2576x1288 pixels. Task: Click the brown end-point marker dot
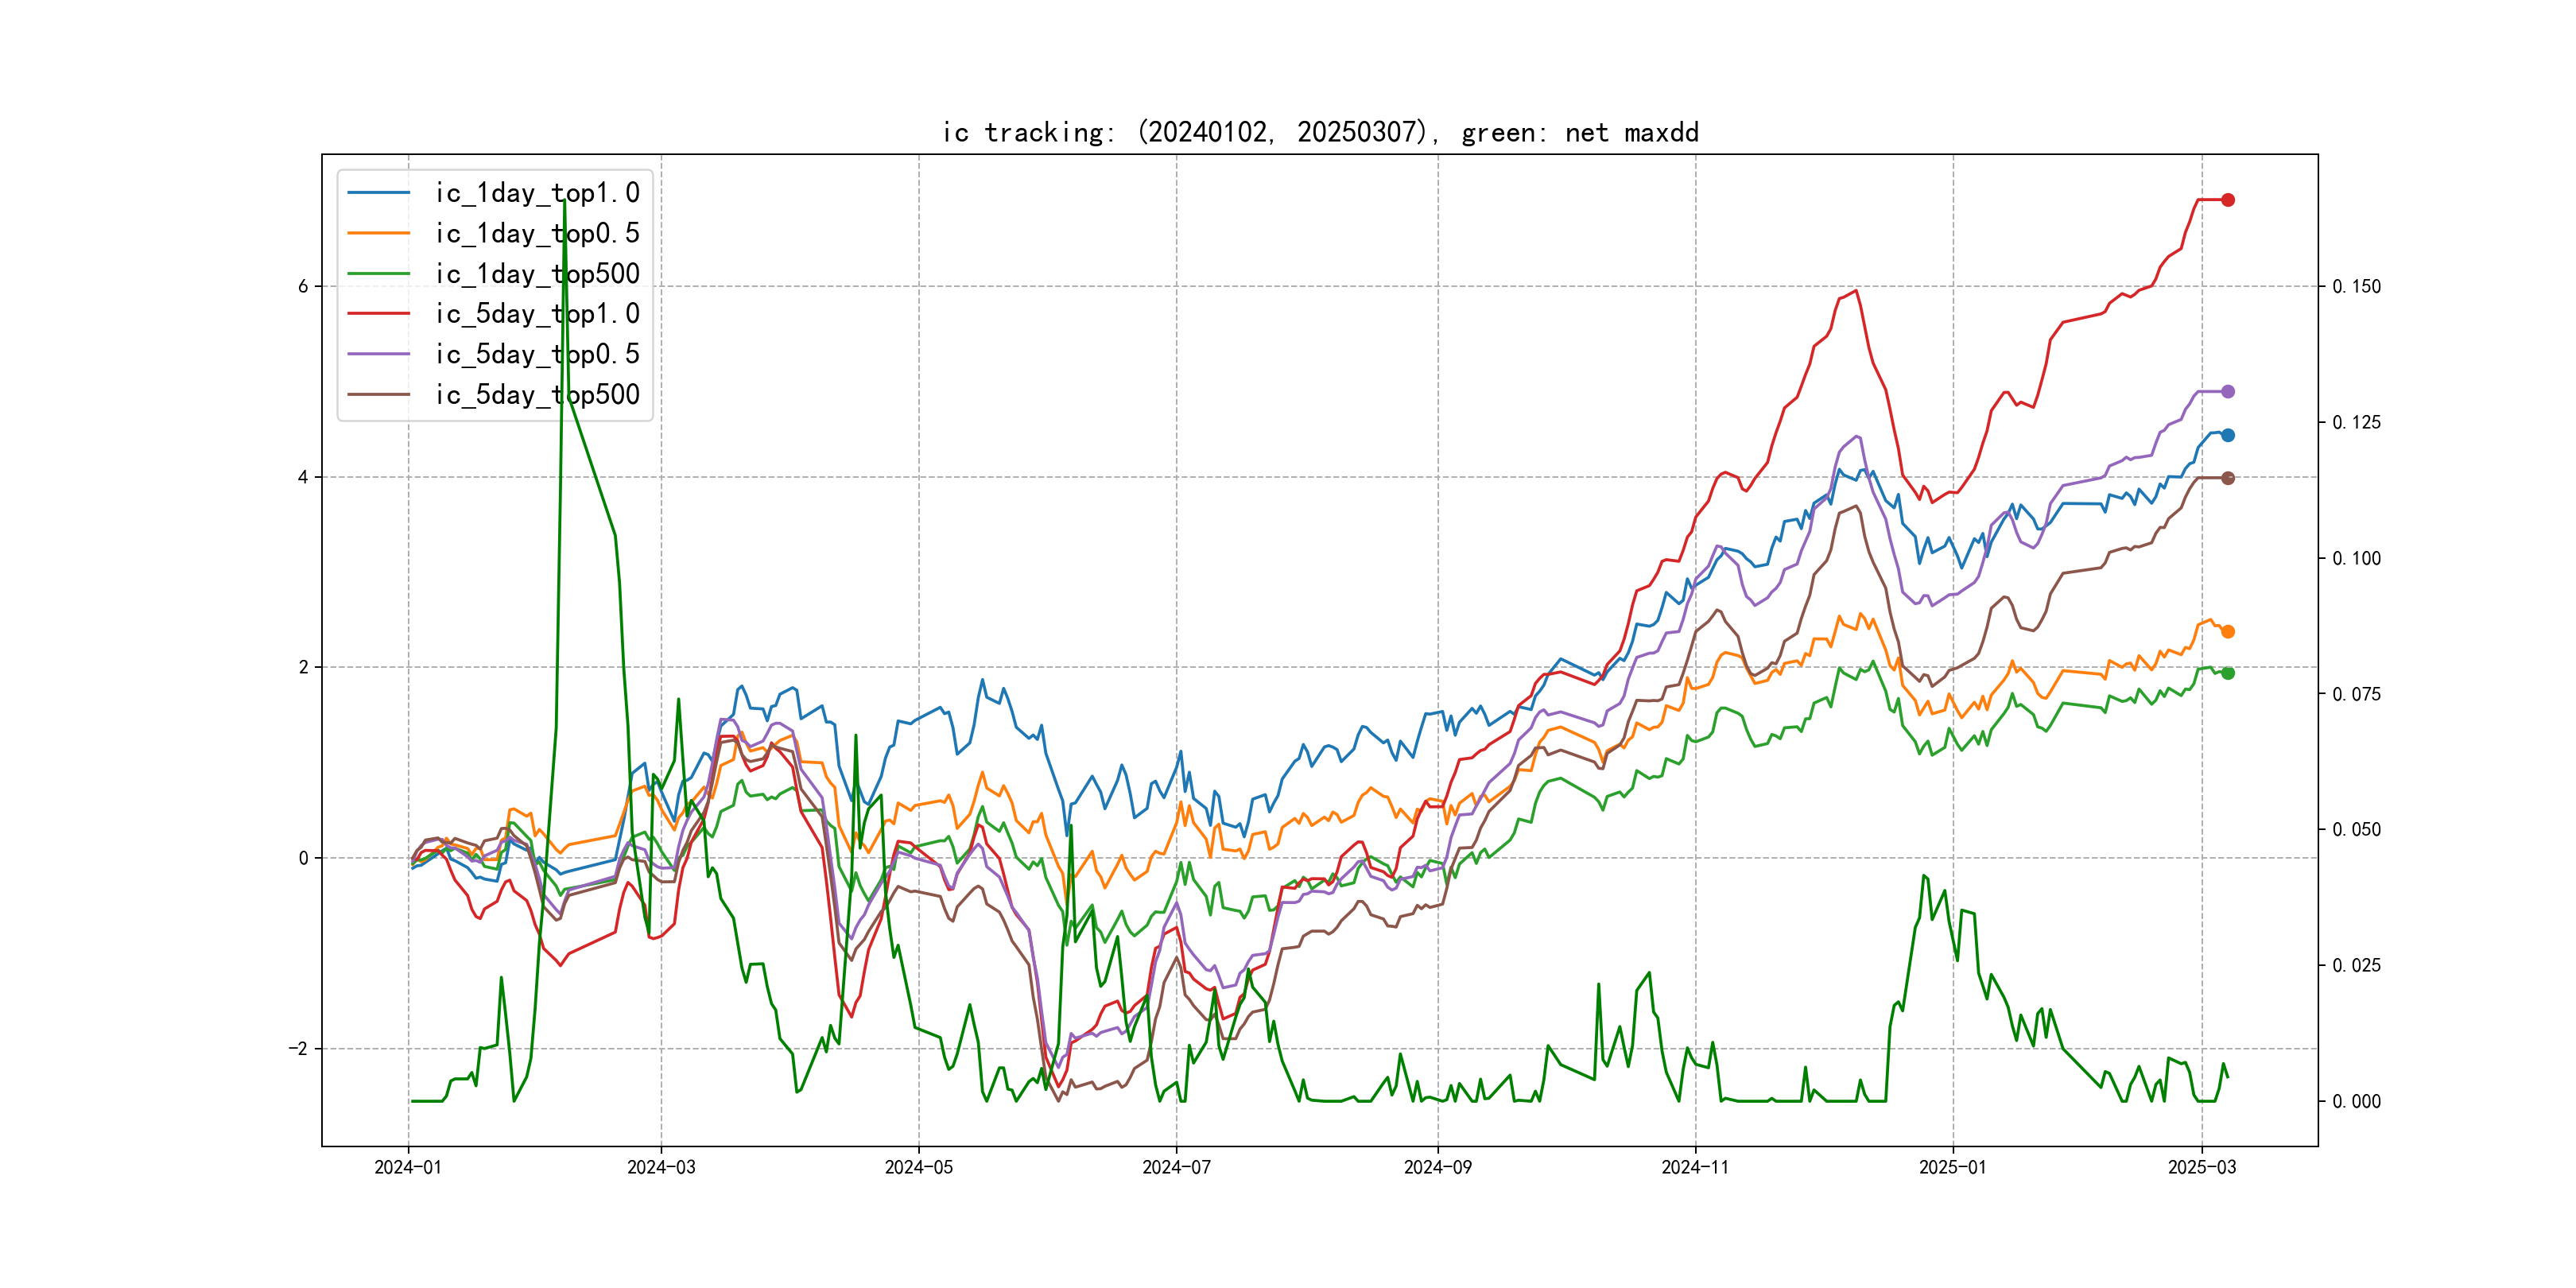tap(2228, 478)
